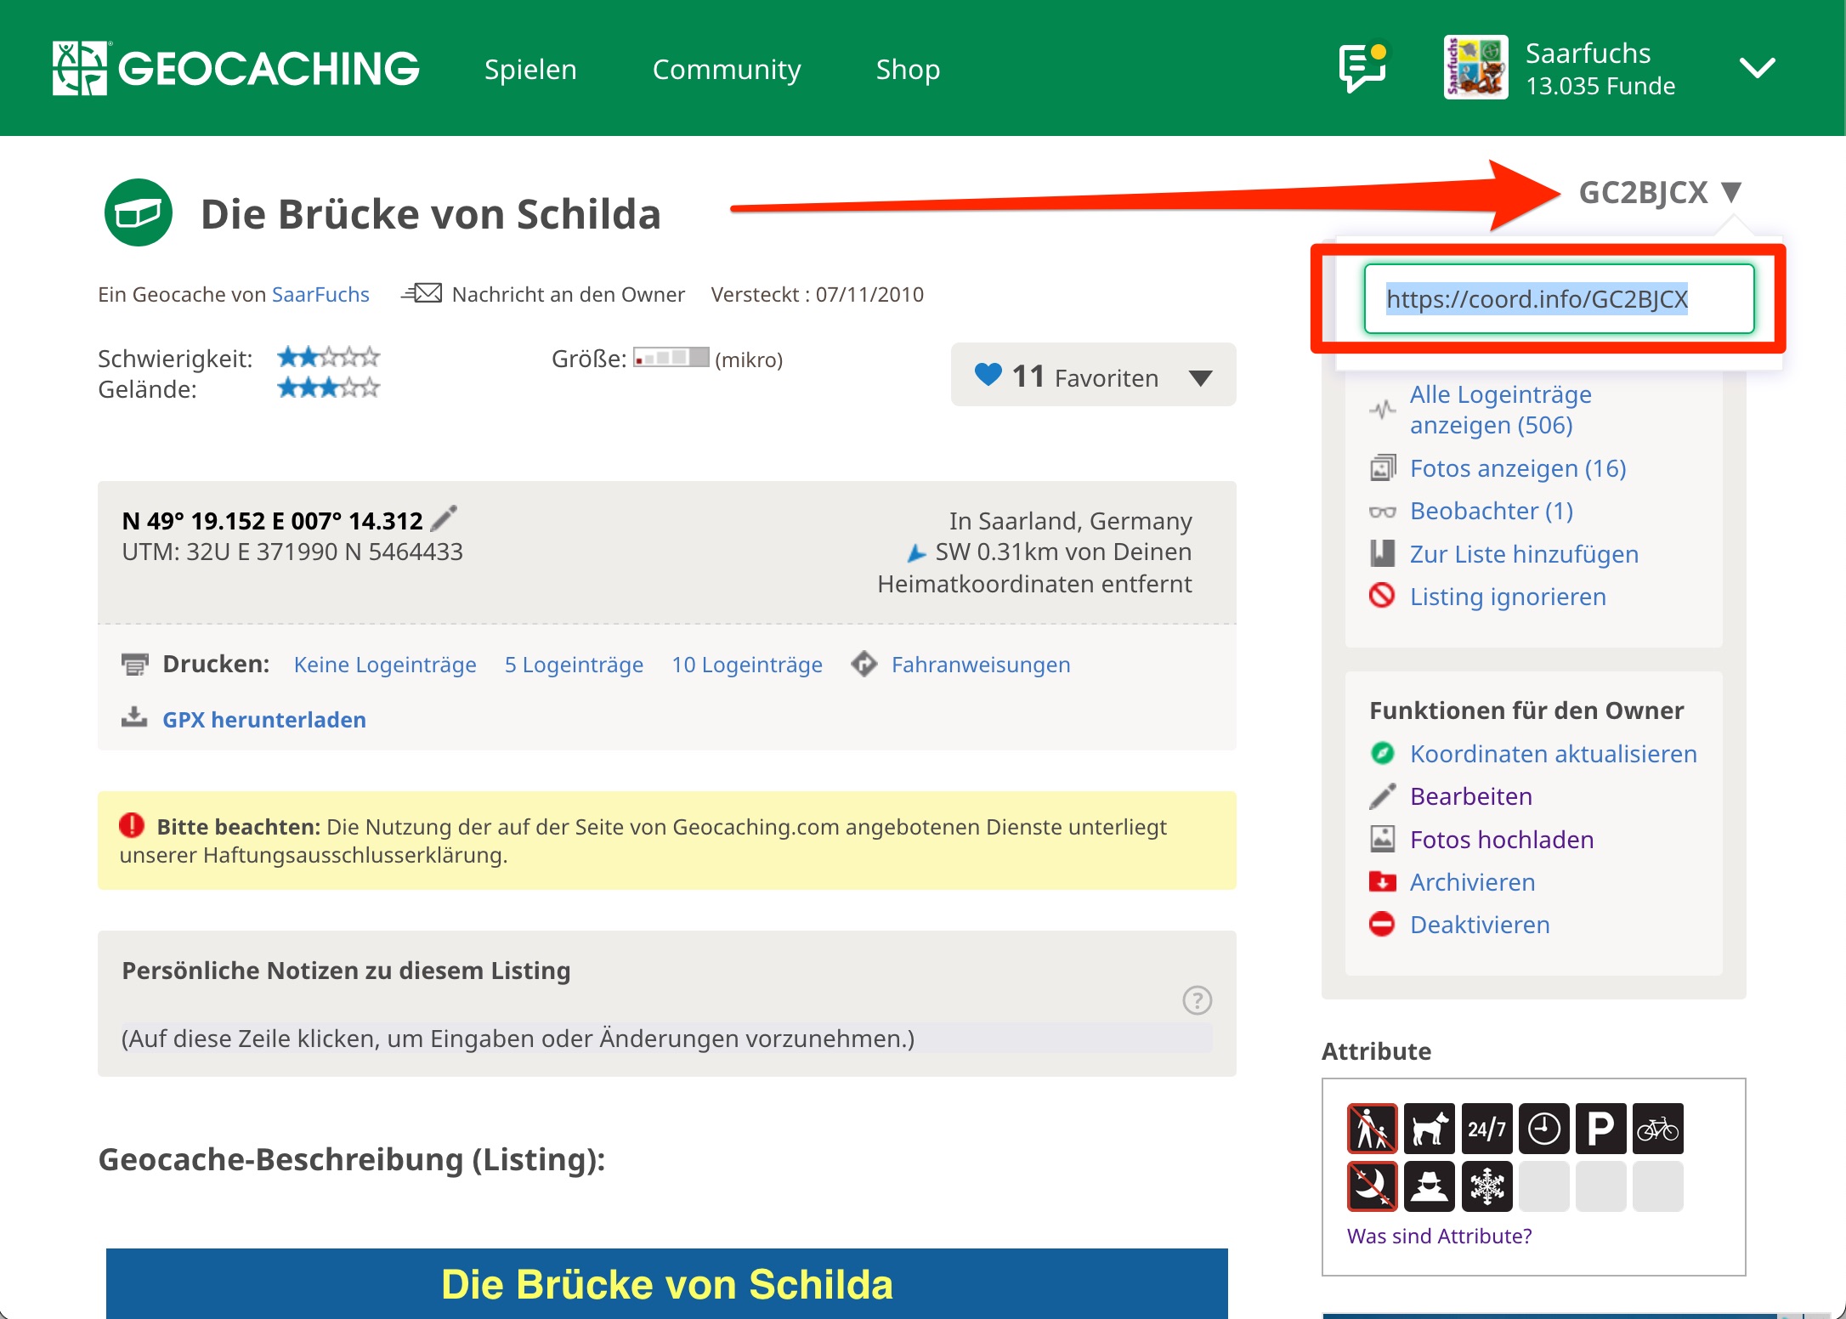Click the stealth required attribute icon
This screenshot has width=1846, height=1319.
pyautogui.click(x=1430, y=1186)
